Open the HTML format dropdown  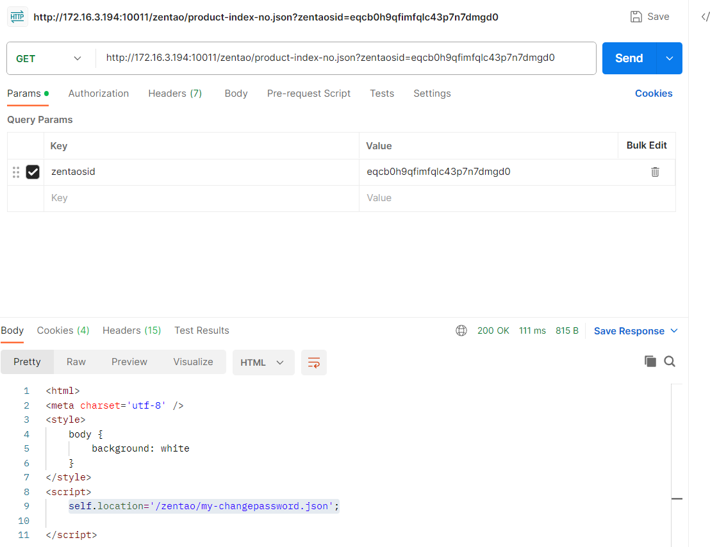pos(263,363)
